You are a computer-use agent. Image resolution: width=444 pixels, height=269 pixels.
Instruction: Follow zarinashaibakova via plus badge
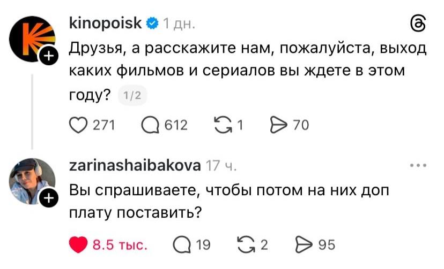(x=49, y=199)
